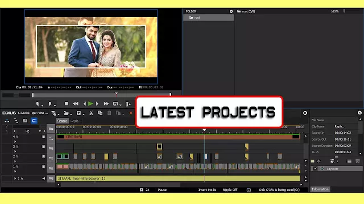The height and width of the screenshot is (204, 364).
Task: Open dropdown arrow next to Set In icon
Action: [42, 105]
